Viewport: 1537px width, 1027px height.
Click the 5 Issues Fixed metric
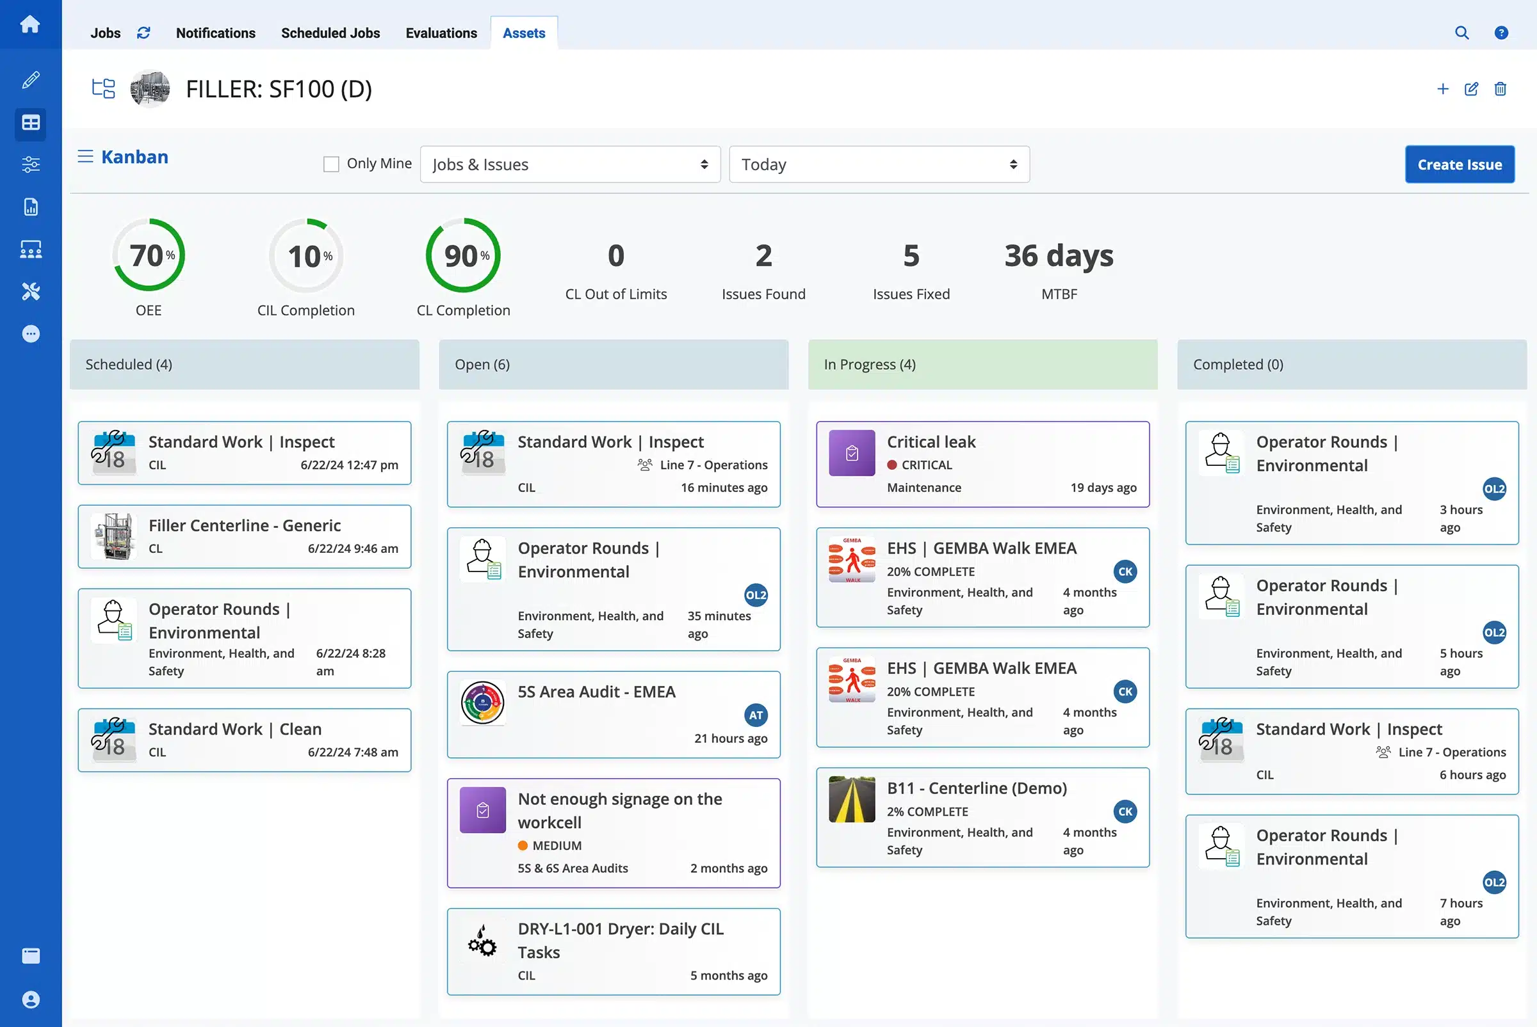point(911,271)
